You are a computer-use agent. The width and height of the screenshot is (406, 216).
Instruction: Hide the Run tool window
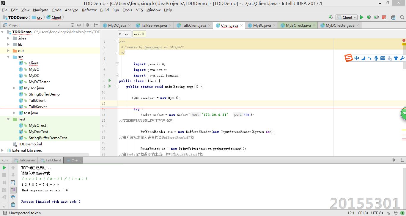402,160
